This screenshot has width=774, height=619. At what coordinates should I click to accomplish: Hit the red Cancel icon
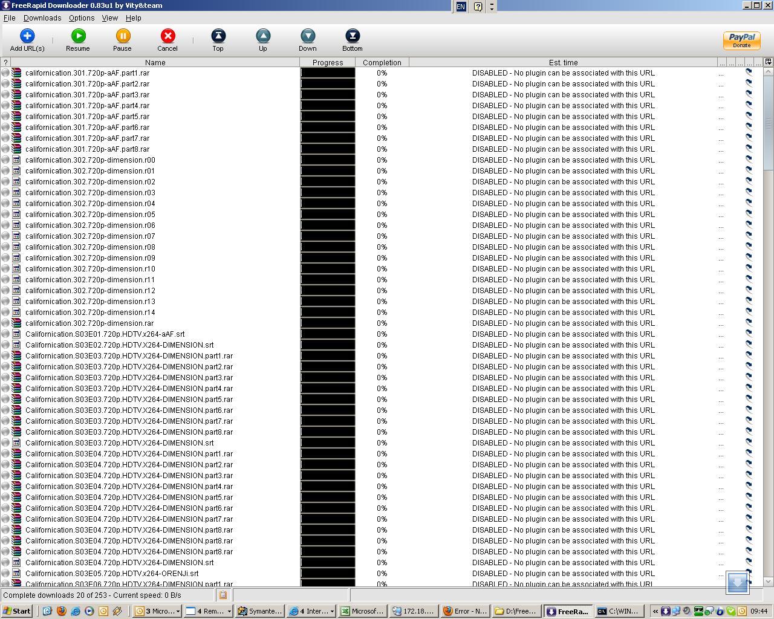coord(167,36)
